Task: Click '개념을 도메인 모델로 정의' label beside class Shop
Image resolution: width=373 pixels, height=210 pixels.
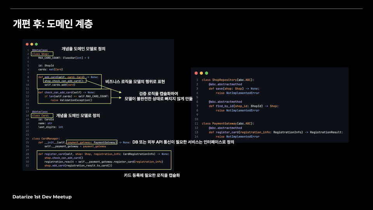Action: [83, 49]
